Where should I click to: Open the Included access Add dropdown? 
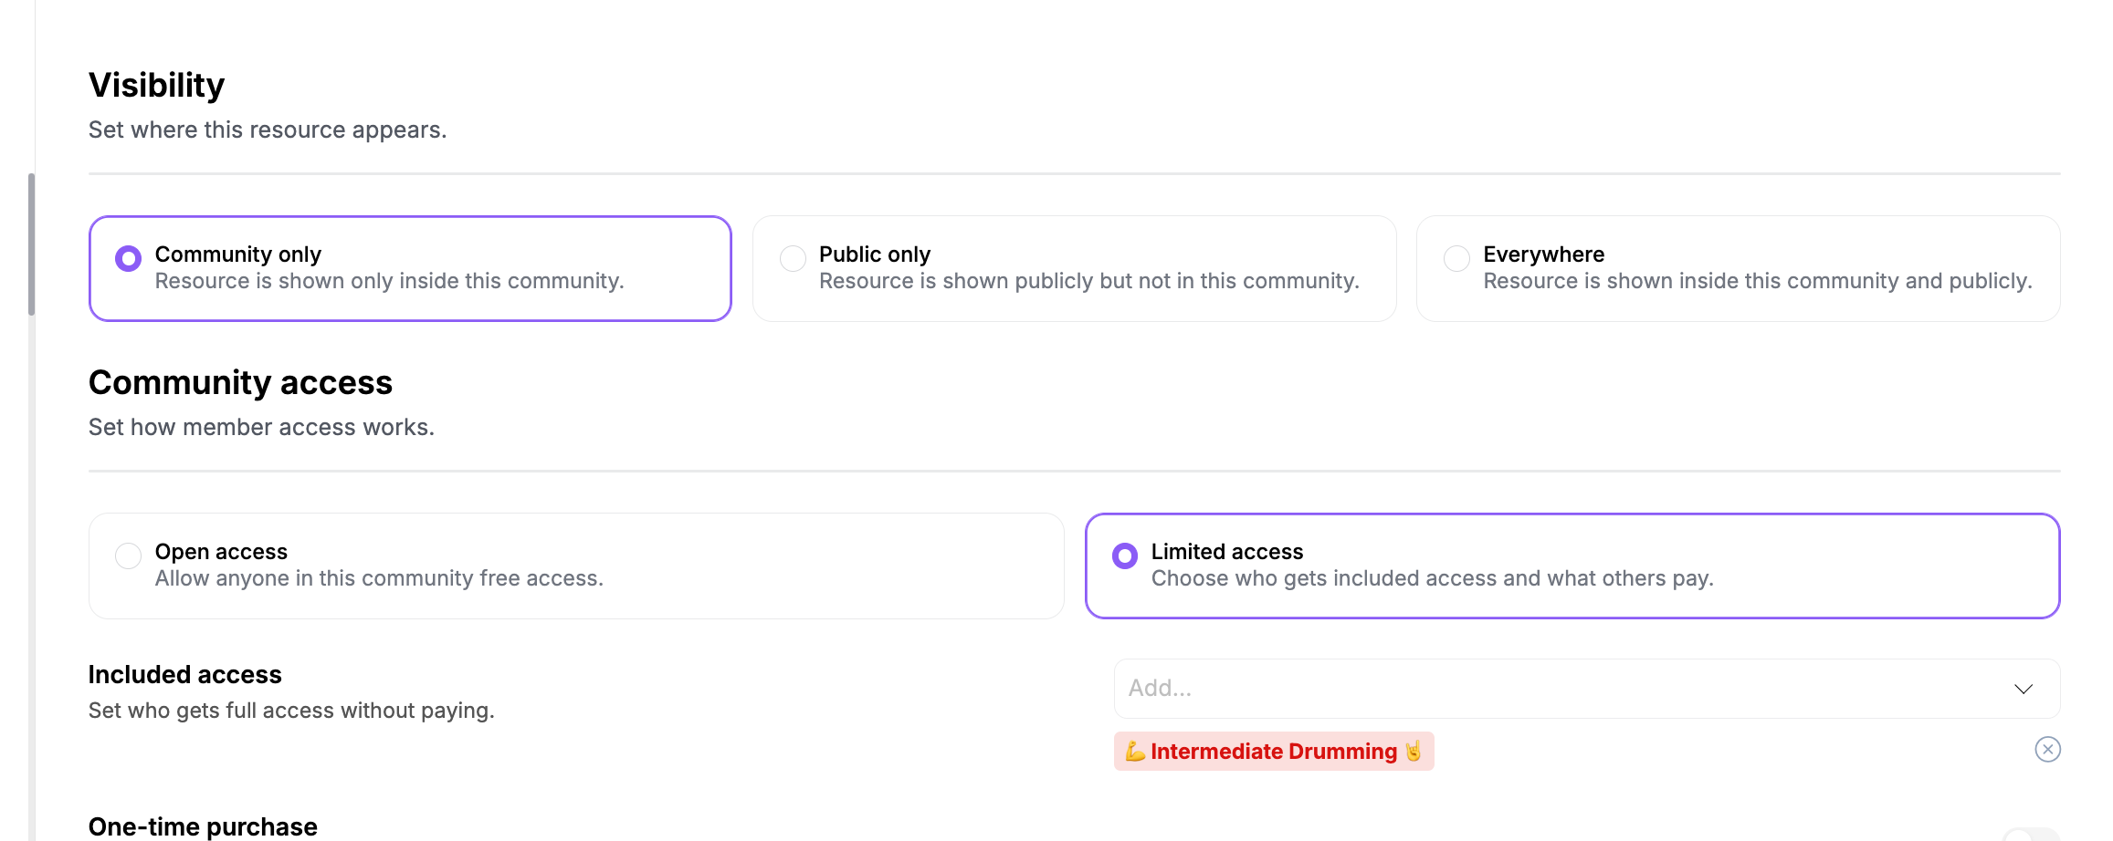point(1587,689)
